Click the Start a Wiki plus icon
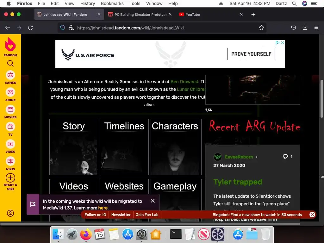Viewport: 324px width, 243px height. [x=10, y=178]
